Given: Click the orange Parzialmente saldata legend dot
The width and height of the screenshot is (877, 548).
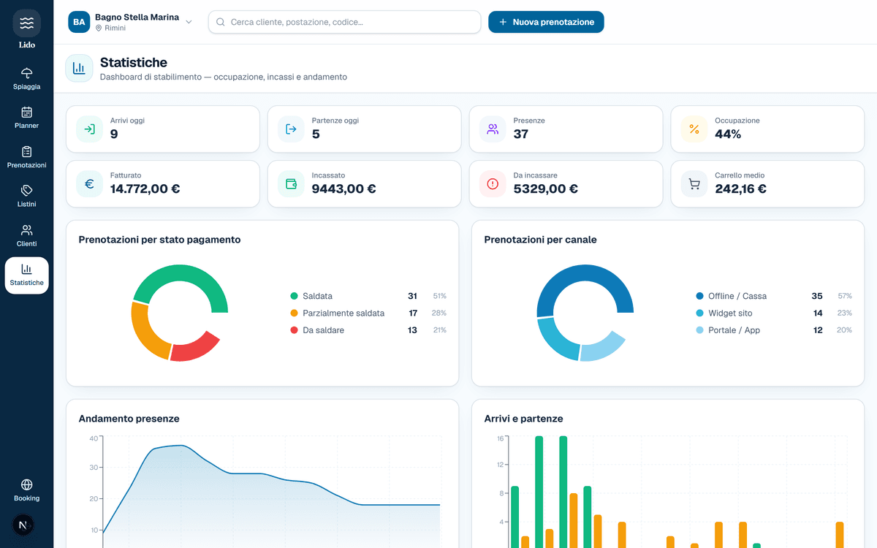Looking at the screenshot, I should click(294, 313).
